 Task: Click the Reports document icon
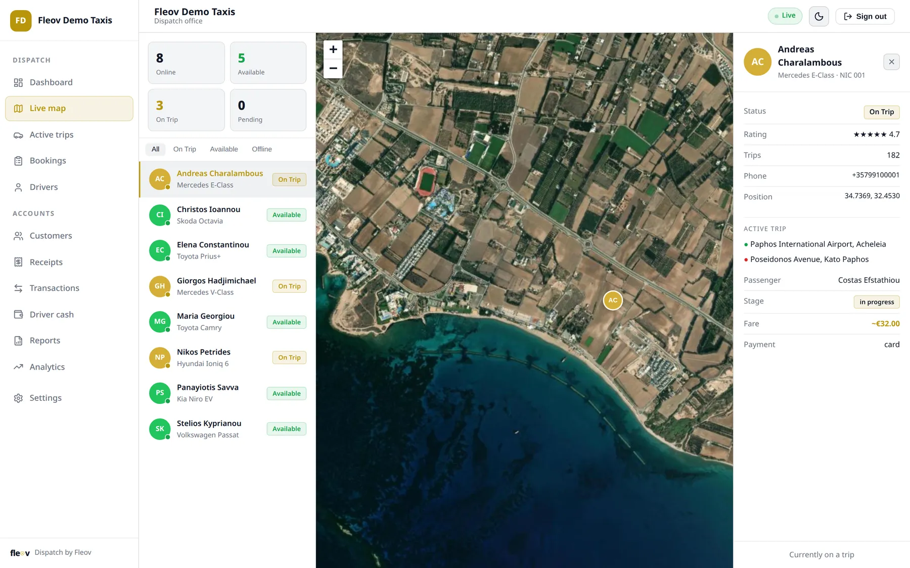18,341
